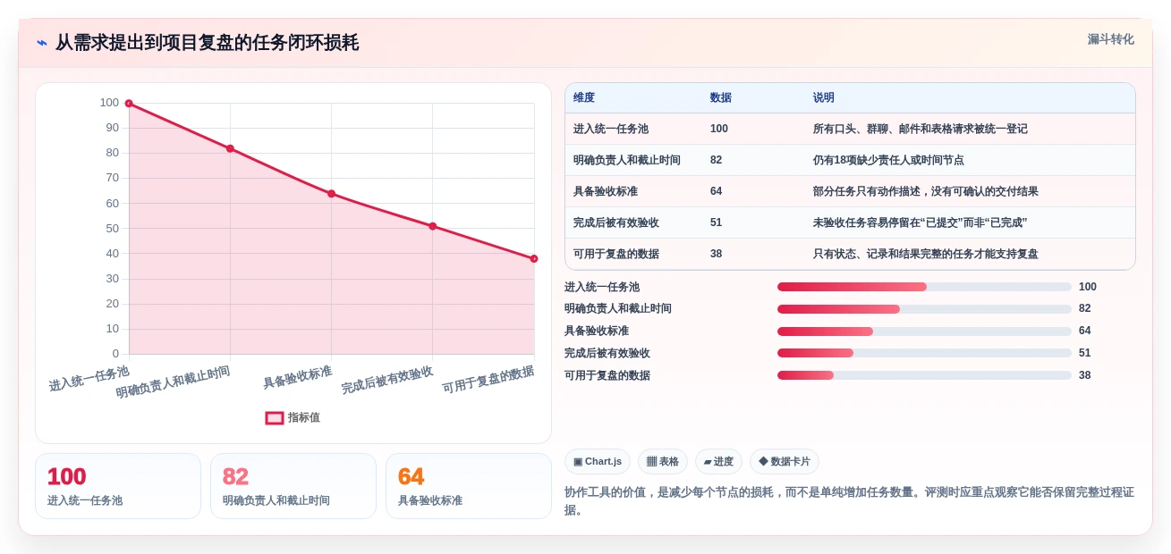Viewport: 1171px width, 554px height.
Task: Click the 漏斗转化 tag
Action: point(1110,39)
